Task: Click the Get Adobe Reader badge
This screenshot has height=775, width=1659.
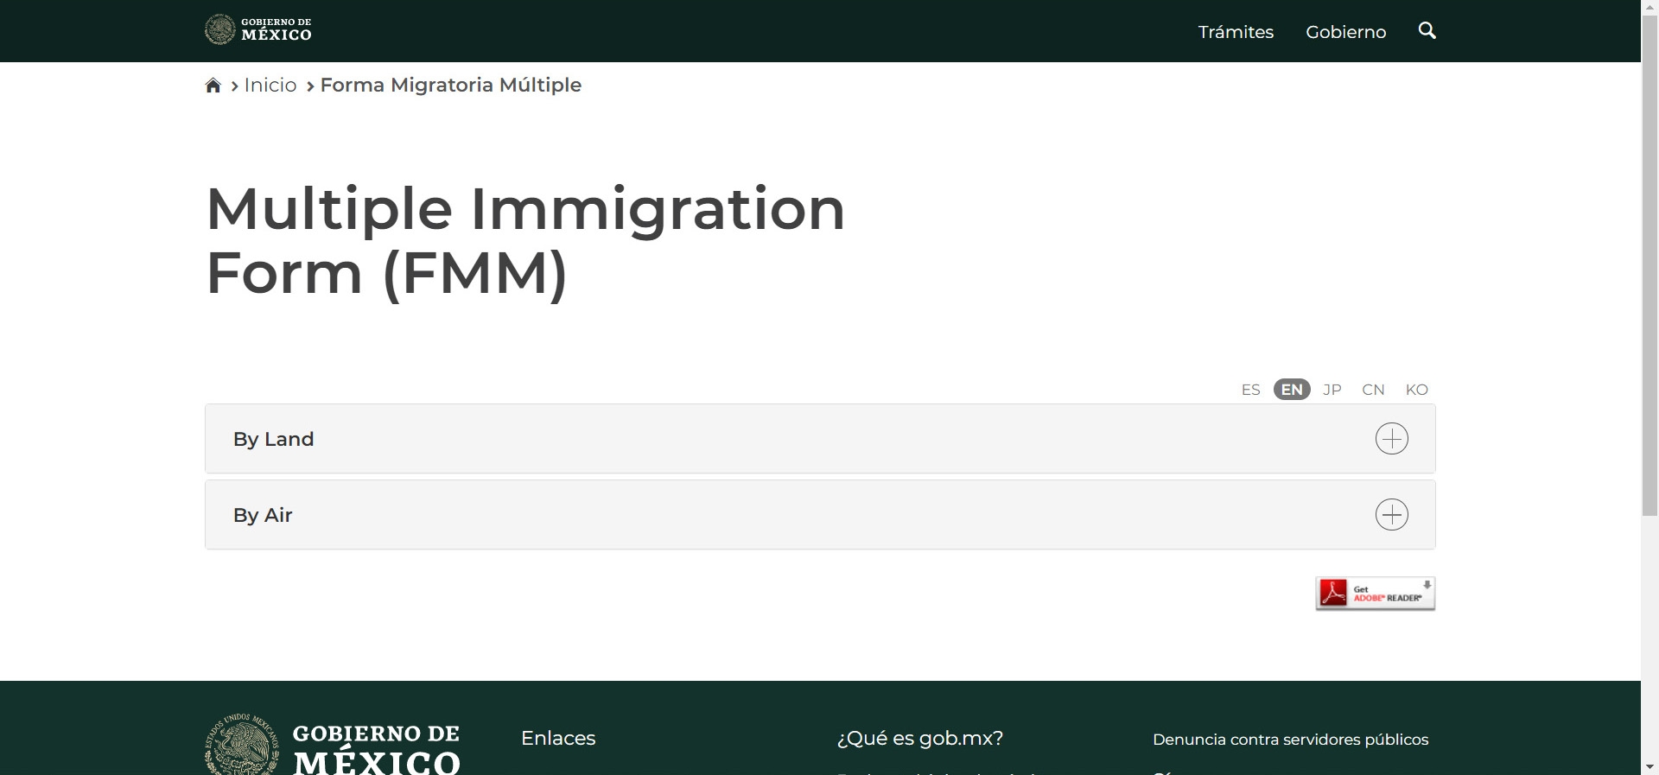Action: 1375,594
